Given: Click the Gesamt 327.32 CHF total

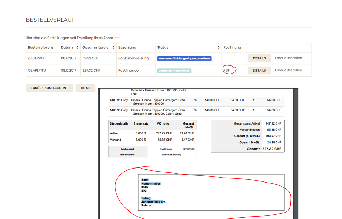Looking at the screenshot, I should [264, 149].
